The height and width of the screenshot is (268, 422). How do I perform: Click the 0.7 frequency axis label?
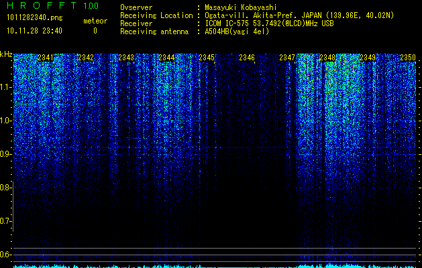point(5,221)
